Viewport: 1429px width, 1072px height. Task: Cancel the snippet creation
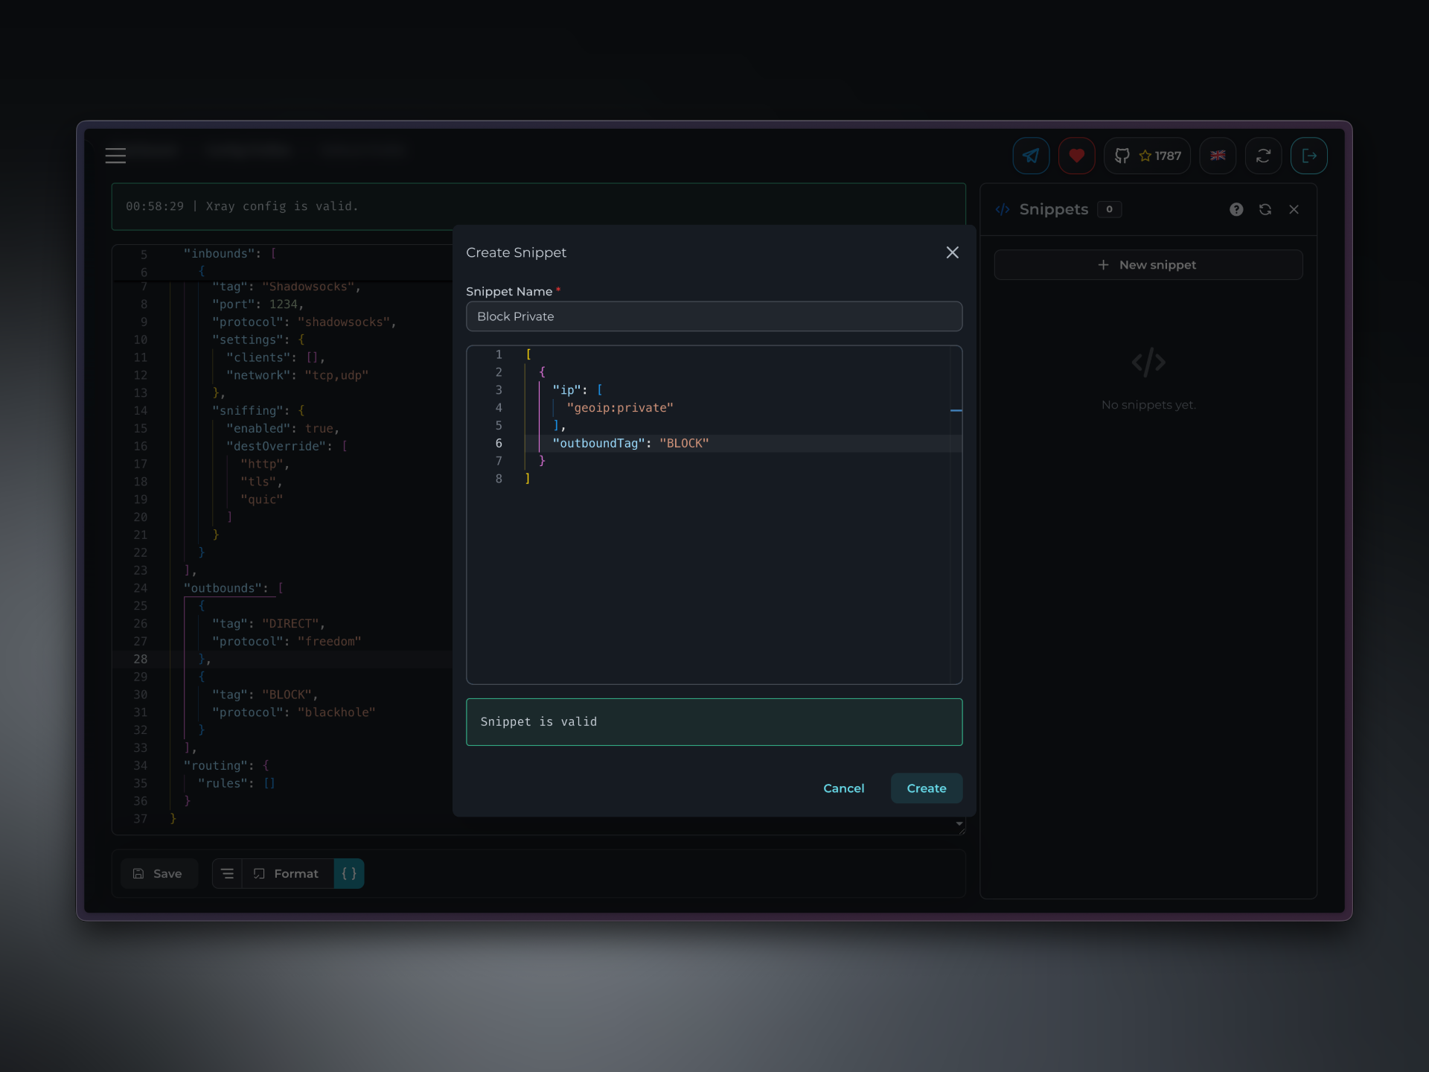[x=843, y=788]
